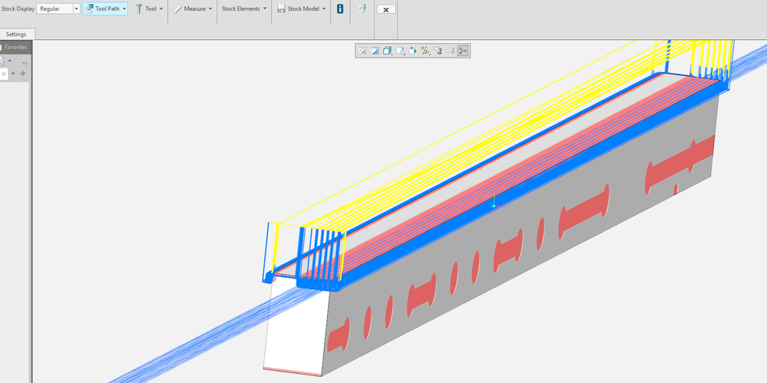The height and width of the screenshot is (383, 767).
Task: Click the icon right of the info button
Action: click(x=362, y=9)
